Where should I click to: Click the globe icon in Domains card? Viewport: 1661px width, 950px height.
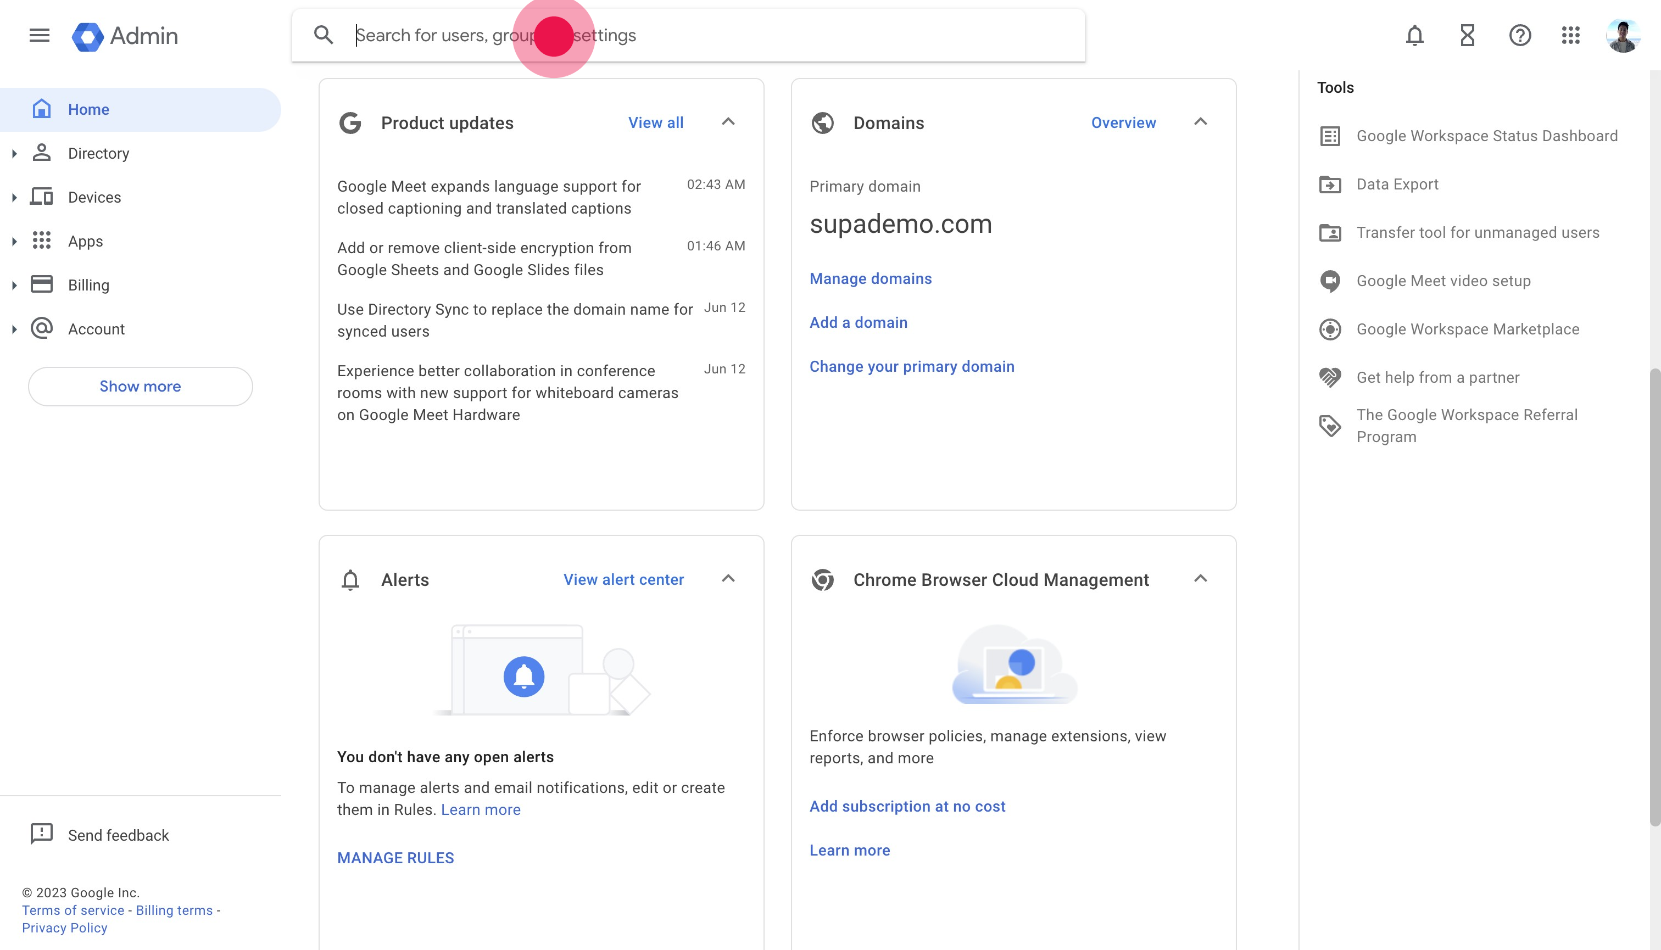coord(823,122)
